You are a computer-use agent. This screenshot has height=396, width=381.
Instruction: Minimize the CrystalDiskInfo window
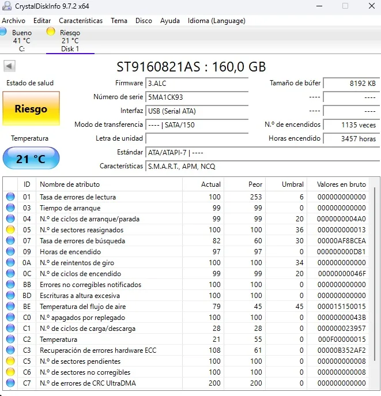pyautogui.click(x=319, y=6)
